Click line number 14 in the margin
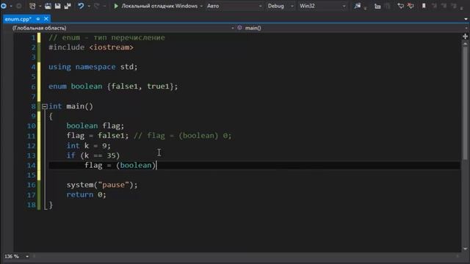The image size is (470, 264). pos(31,165)
